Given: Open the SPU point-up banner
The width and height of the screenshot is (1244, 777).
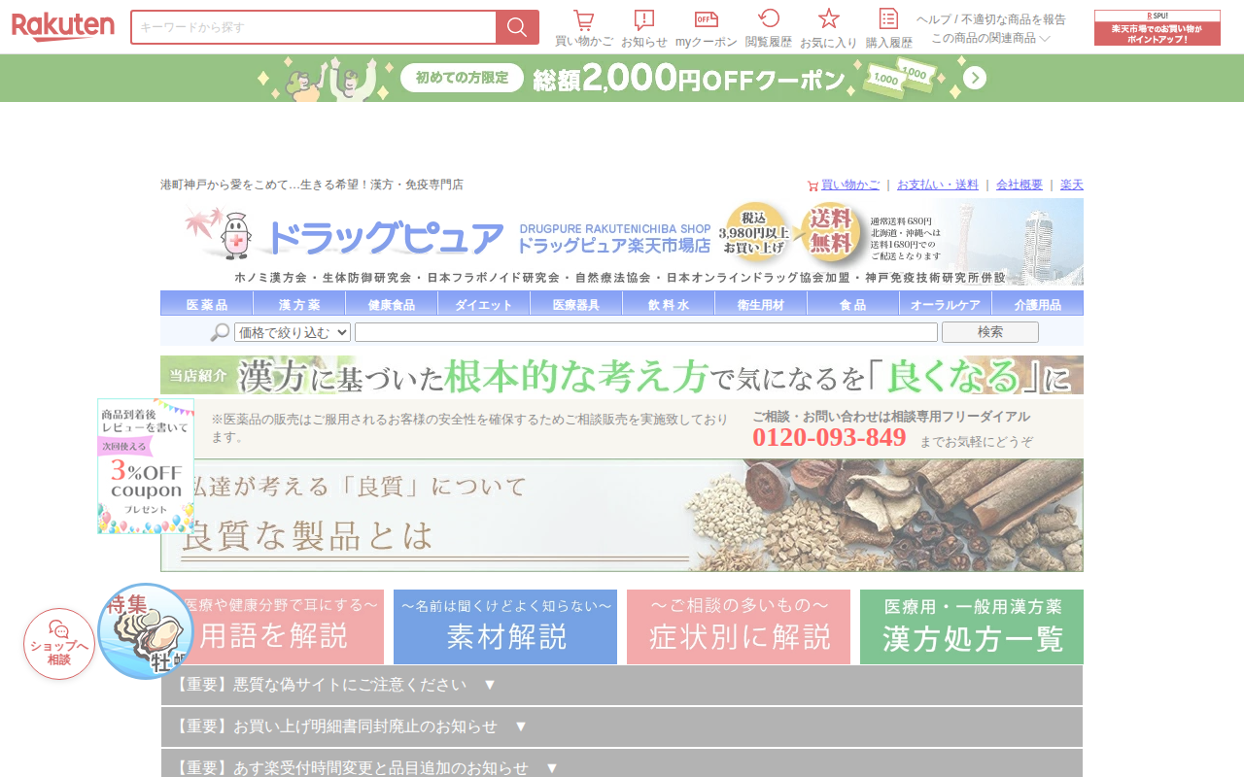Looking at the screenshot, I should click(x=1157, y=27).
